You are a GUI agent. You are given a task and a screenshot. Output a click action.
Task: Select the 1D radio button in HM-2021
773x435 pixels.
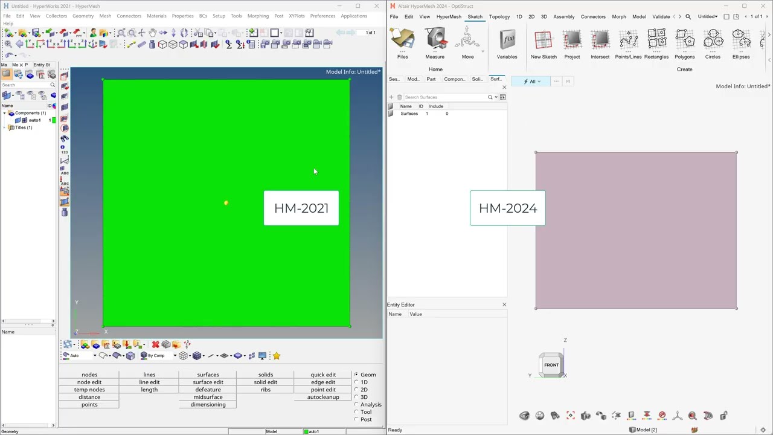click(356, 382)
